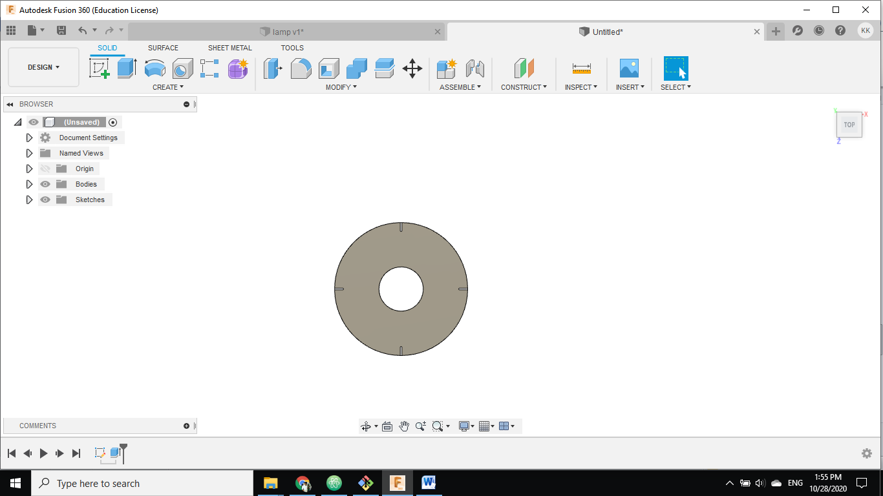Viewport: 883px width, 496px height.
Task: Open the timeline settings gear
Action: point(867,453)
